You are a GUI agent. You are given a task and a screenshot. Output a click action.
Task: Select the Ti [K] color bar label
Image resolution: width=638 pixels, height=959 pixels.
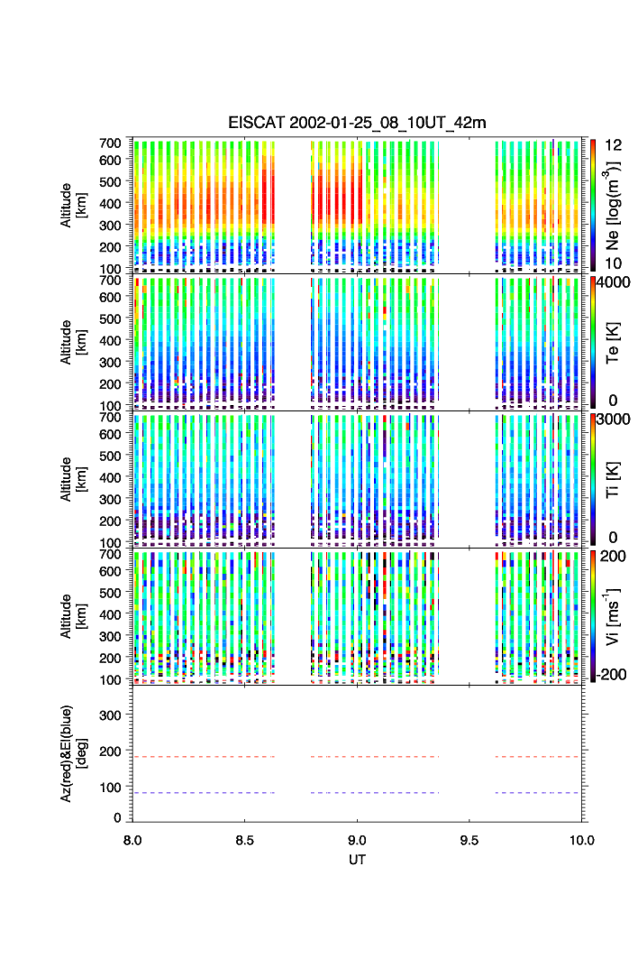[614, 480]
